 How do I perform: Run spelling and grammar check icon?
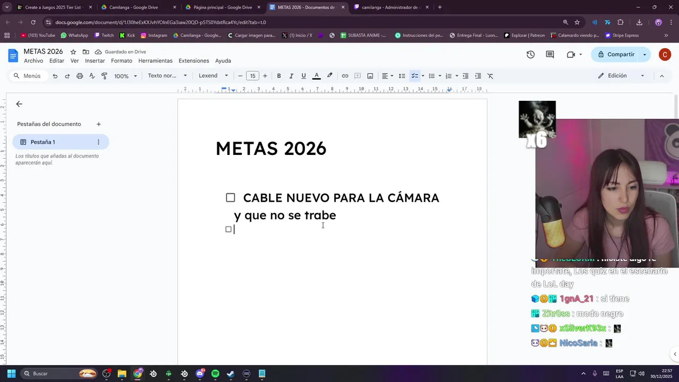(92, 76)
